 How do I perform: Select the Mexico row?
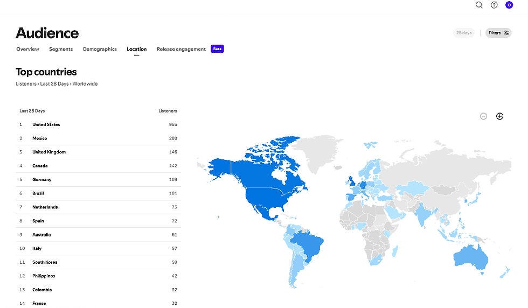[98, 138]
